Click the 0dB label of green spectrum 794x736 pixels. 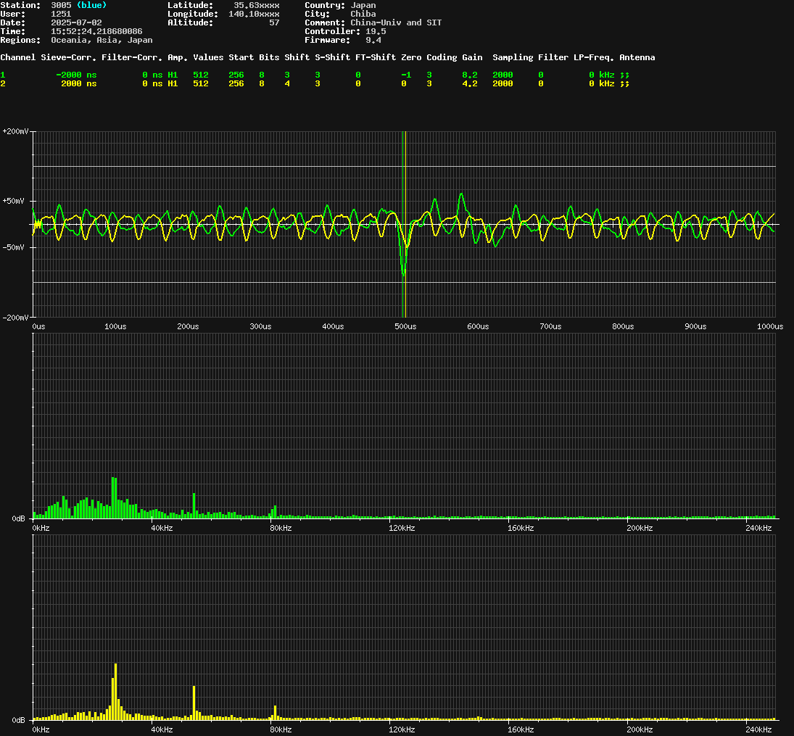pos(18,519)
